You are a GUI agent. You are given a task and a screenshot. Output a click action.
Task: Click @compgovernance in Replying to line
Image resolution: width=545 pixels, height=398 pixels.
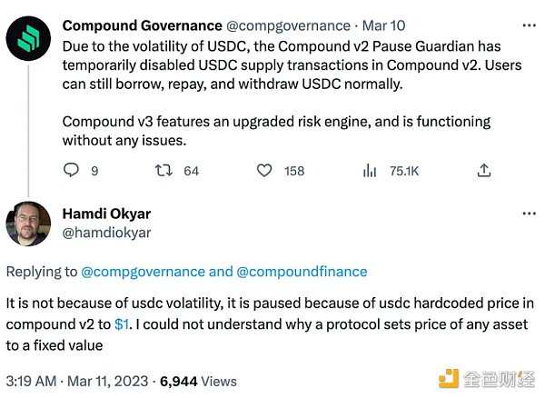[x=143, y=271]
